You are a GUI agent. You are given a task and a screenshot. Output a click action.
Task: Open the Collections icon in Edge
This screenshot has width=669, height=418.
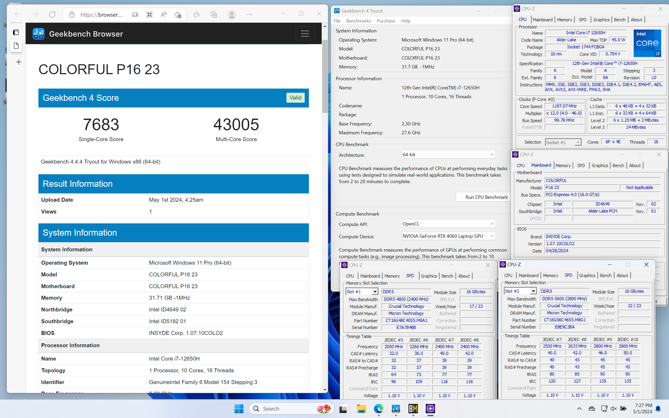click(x=214, y=15)
